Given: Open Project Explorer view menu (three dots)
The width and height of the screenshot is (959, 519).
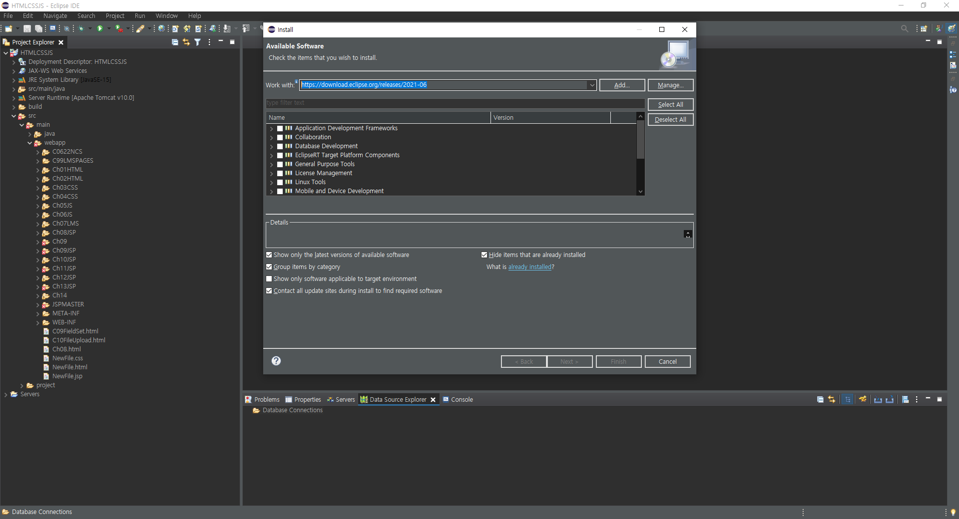Looking at the screenshot, I should click(209, 42).
